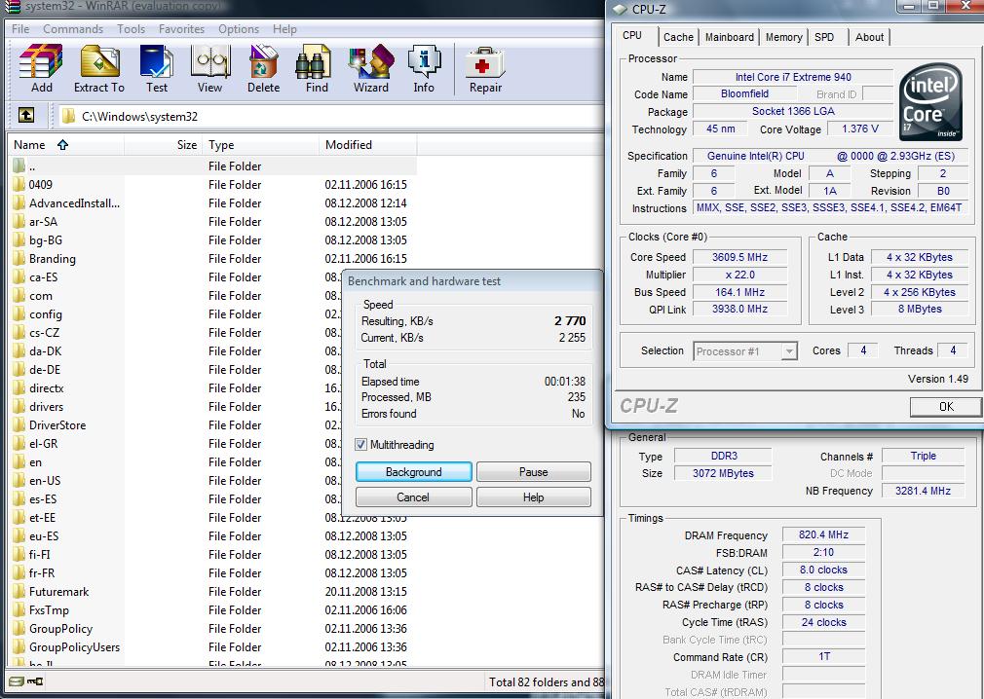Open the Options menu
The width and height of the screenshot is (984, 699).
coord(239,29)
